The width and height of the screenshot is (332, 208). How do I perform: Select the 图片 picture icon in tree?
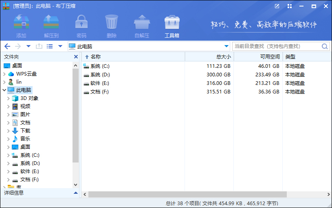15,115
